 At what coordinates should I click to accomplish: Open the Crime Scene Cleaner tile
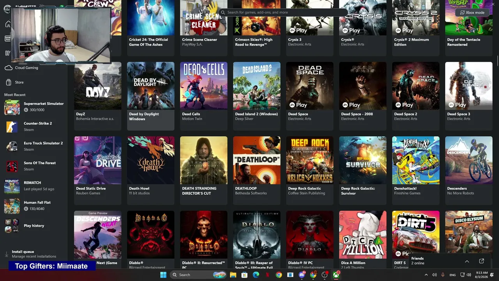pos(203,27)
